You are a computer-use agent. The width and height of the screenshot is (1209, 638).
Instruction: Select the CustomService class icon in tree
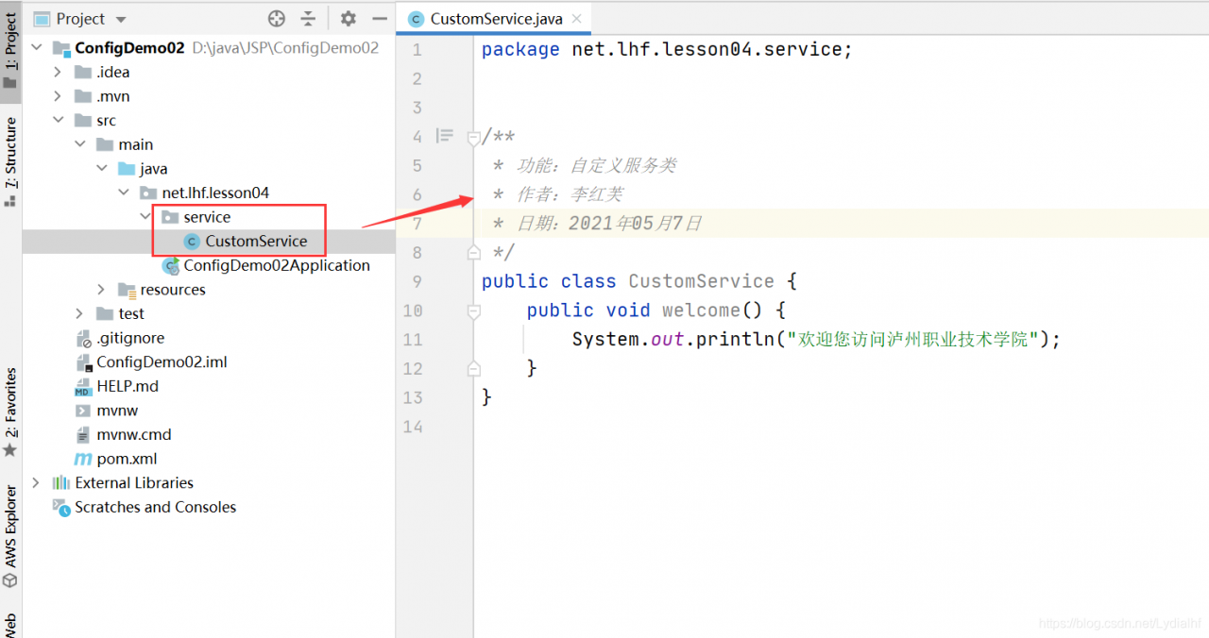[x=192, y=242]
